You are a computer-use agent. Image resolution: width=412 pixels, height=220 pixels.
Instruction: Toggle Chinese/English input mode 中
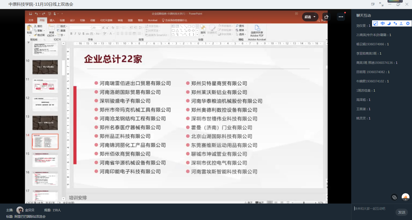click(x=383, y=23)
